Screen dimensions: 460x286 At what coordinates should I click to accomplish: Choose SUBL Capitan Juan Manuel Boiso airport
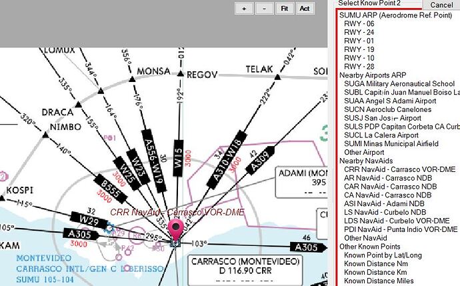point(402,92)
